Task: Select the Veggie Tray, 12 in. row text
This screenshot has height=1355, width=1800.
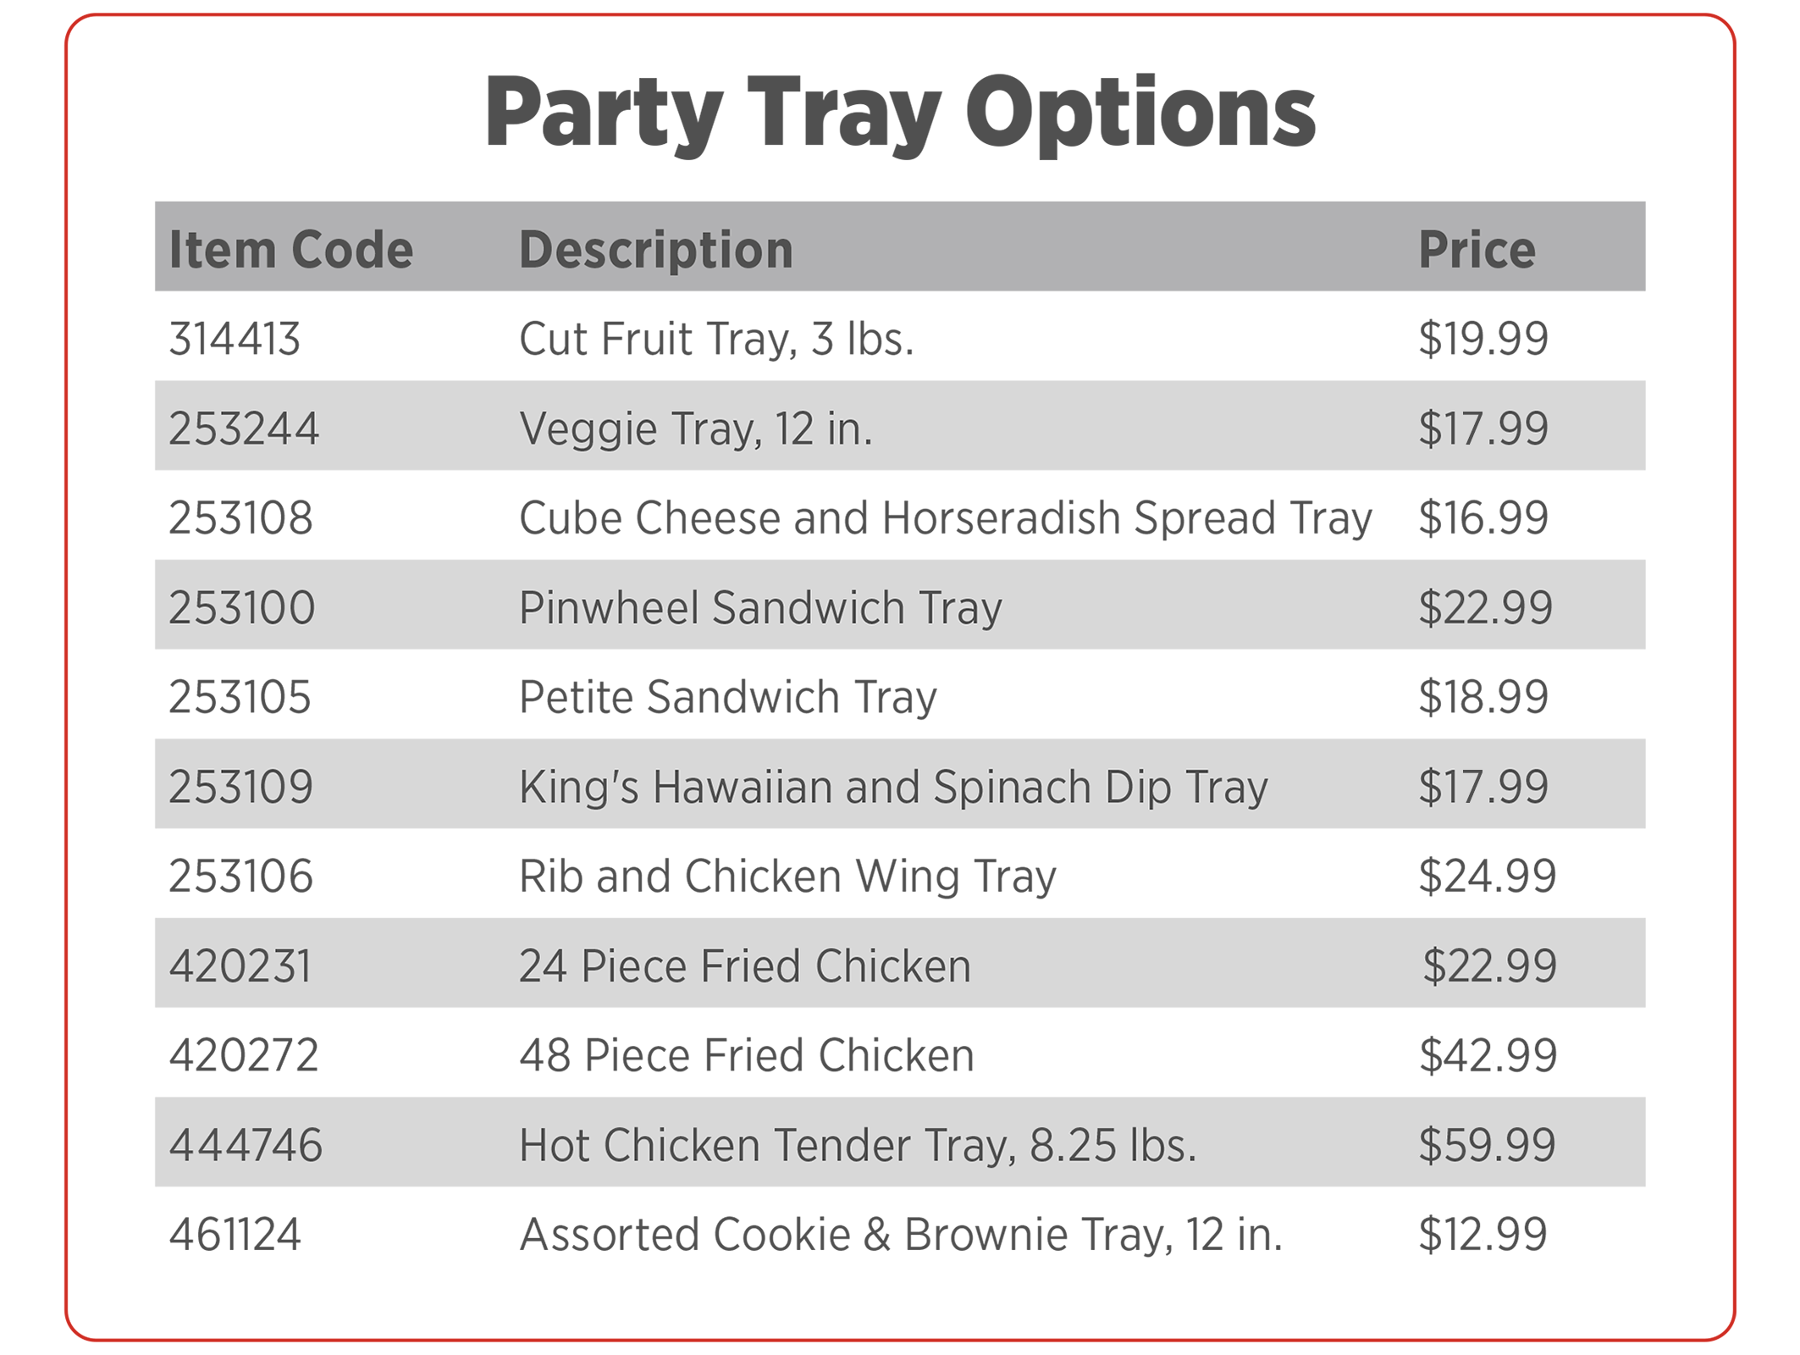Action: coord(696,429)
